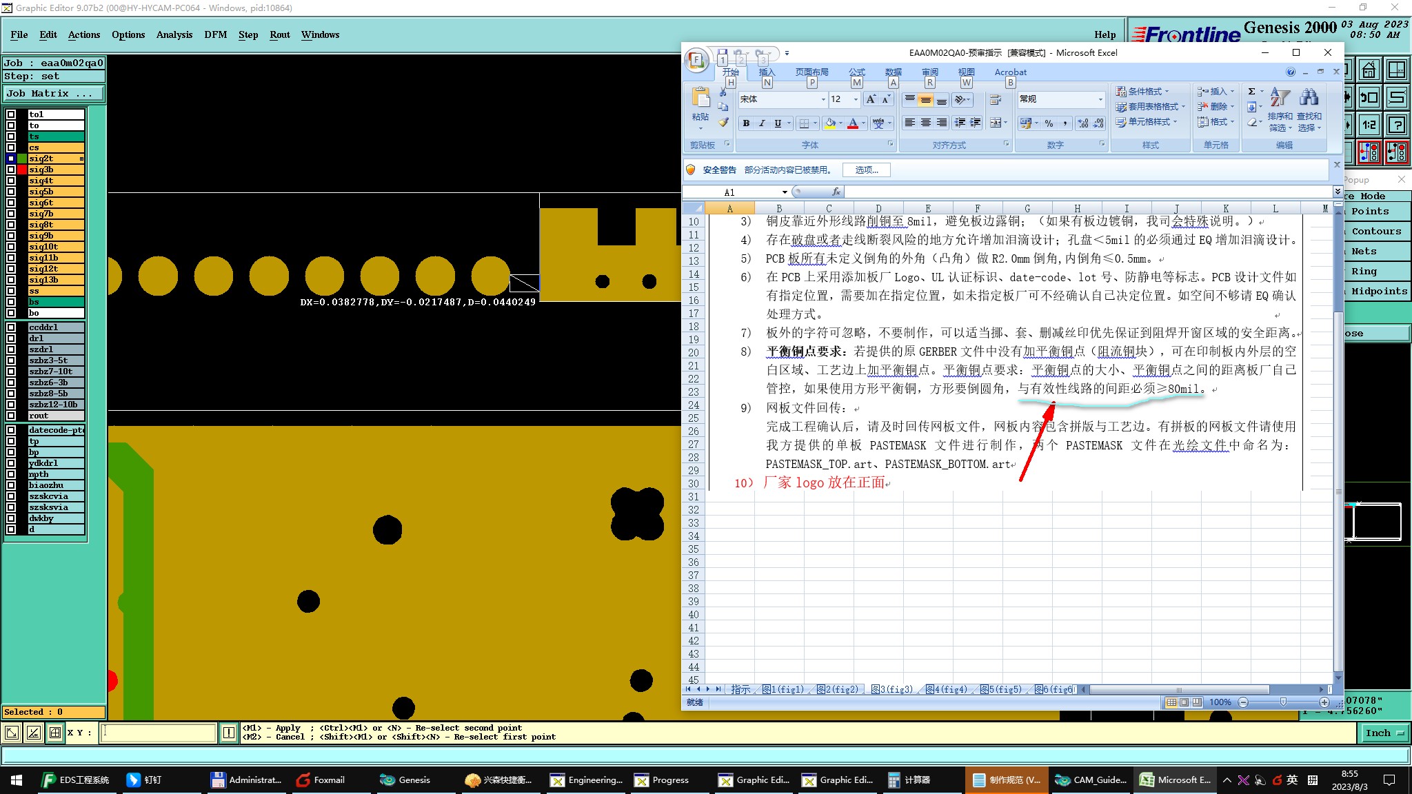Image resolution: width=1412 pixels, height=794 pixels.
Task: Click the Decrease Font Size icon
Action: (886, 99)
